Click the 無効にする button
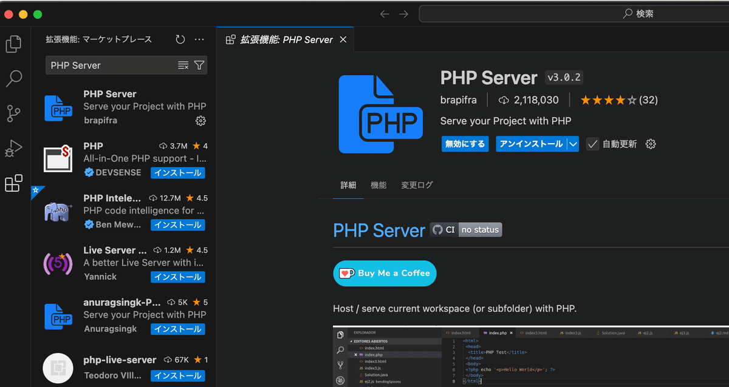The width and height of the screenshot is (729, 387). click(x=465, y=144)
